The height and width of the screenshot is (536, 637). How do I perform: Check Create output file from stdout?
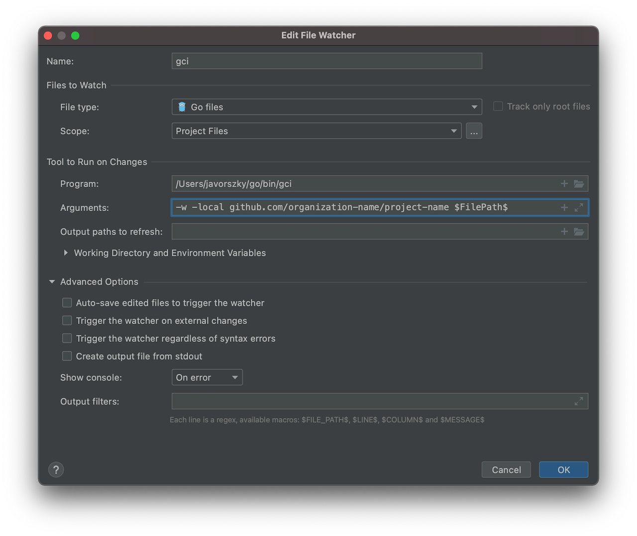[x=67, y=356]
